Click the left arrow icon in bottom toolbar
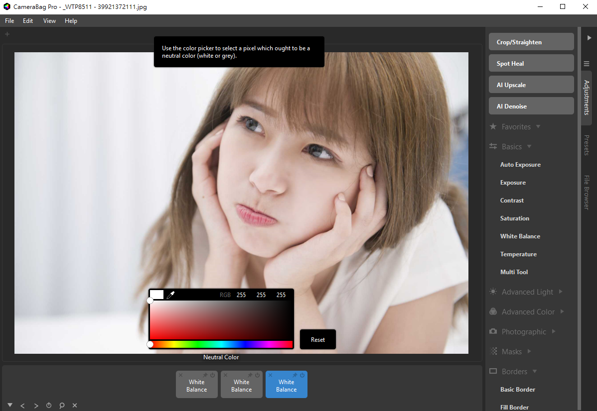This screenshot has width=597, height=411. (x=22, y=406)
